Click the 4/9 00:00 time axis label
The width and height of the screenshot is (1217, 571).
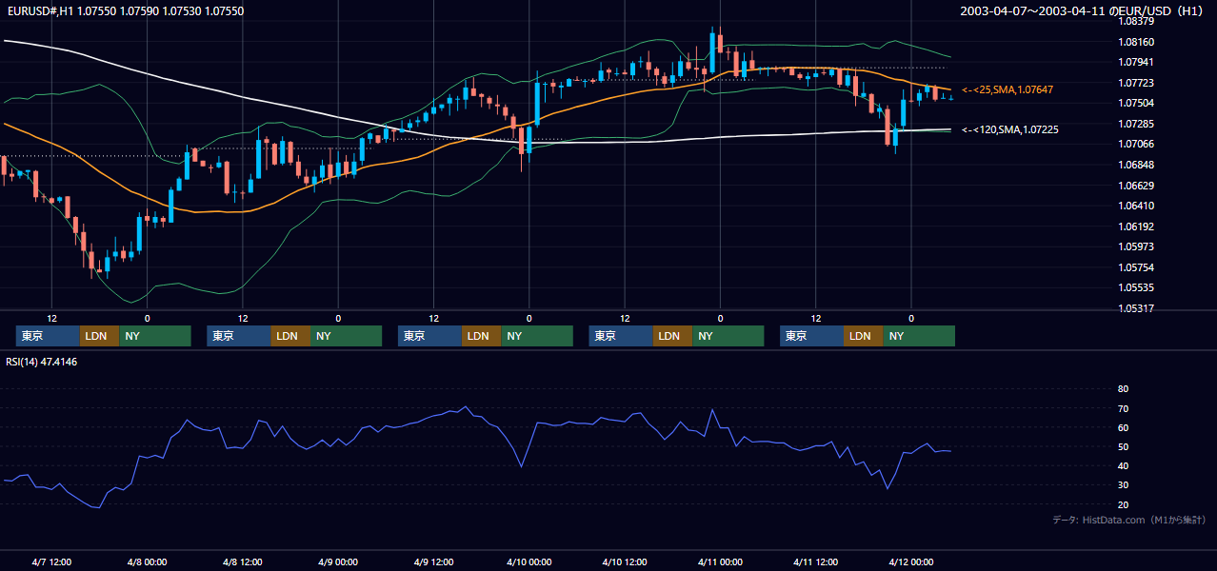(338, 562)
